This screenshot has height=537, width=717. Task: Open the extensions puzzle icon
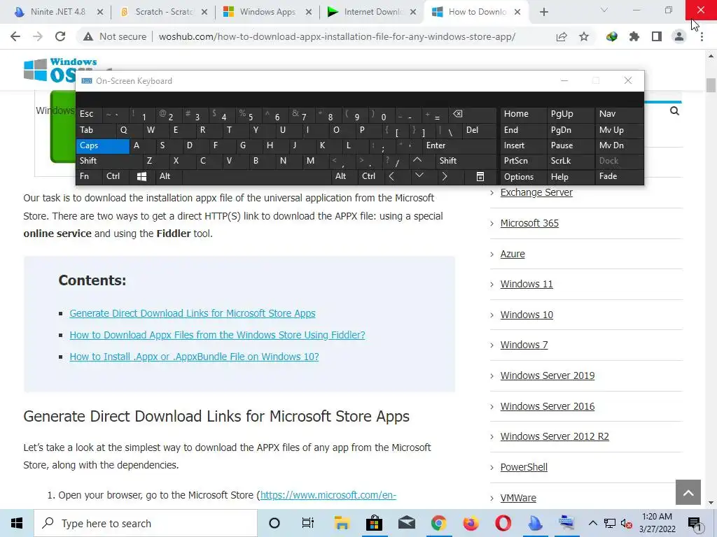(x=634, y=36)
